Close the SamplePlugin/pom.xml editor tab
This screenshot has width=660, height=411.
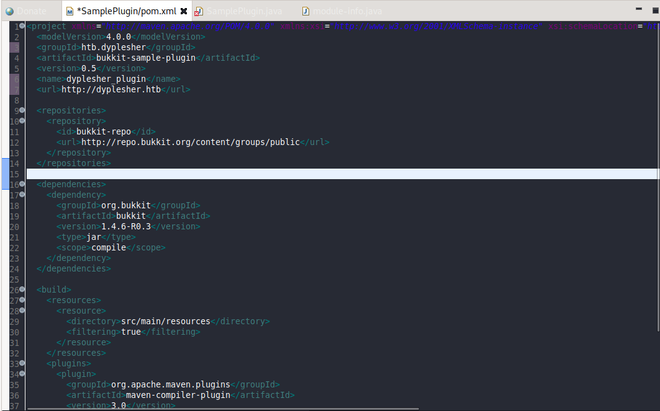184,11
